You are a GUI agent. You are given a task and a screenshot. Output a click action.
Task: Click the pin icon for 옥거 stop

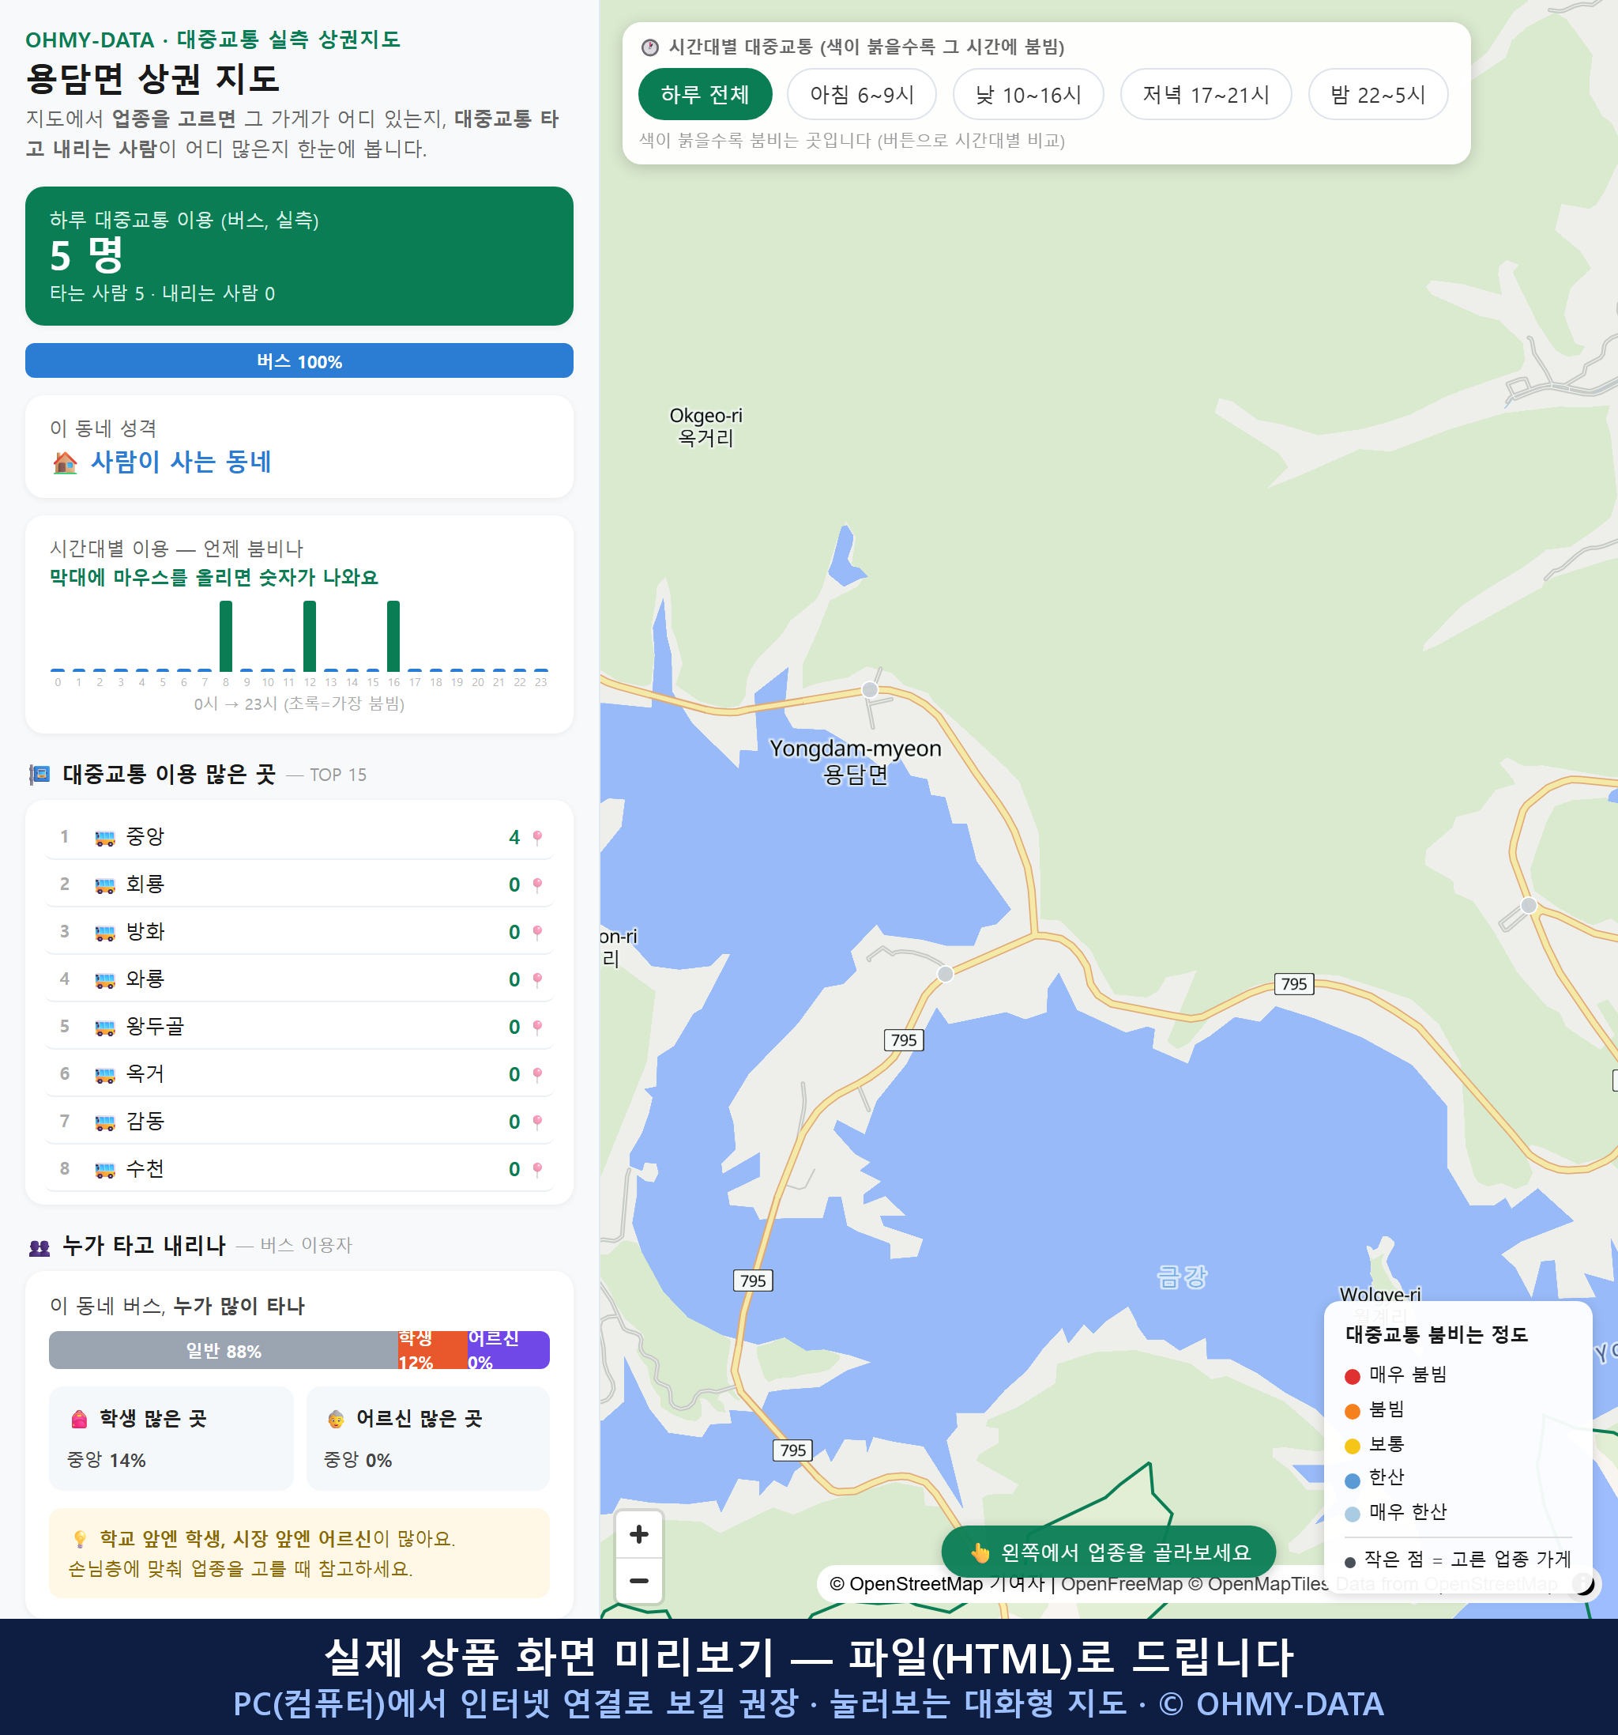coord(537,1074)
